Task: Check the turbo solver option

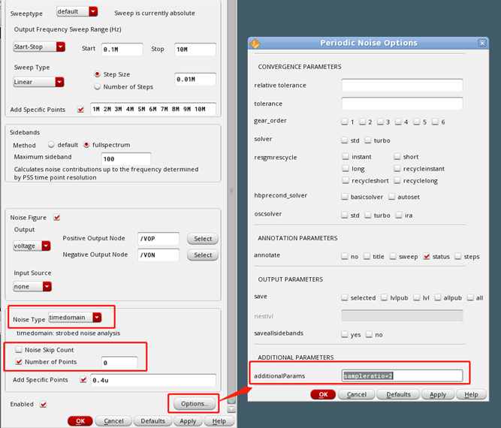Action: click(x=368, y=140)
